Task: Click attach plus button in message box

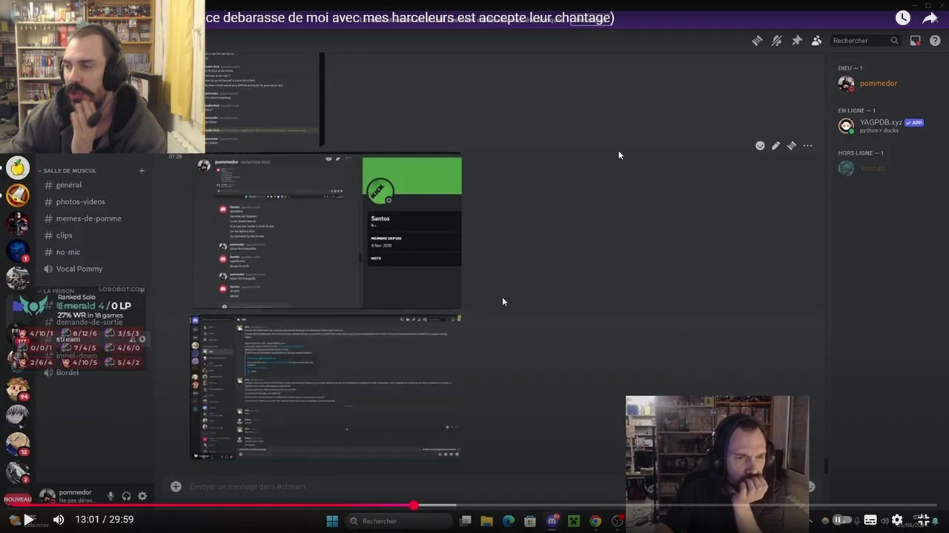Action: tap(176, 486)
